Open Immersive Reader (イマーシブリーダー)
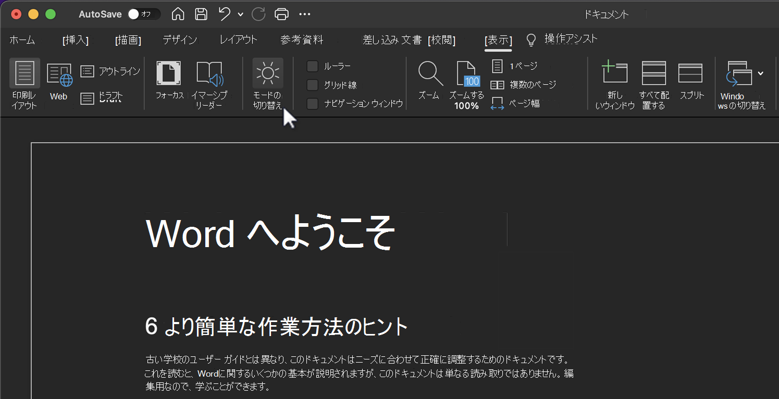The width and height of the screenshot is (779, 399). click(x=209, y=74)
